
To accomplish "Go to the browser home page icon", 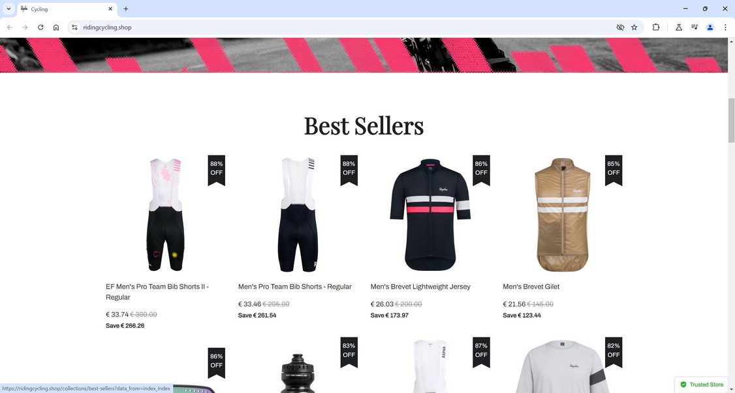I will pyautogui.click(x=55, y=27).
